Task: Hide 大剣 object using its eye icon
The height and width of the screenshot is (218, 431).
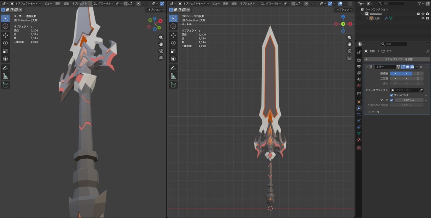Action: [x=423, y=19]
